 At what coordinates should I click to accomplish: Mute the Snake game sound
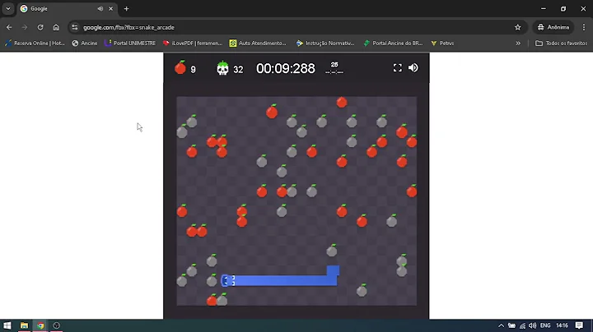[413, 68]
